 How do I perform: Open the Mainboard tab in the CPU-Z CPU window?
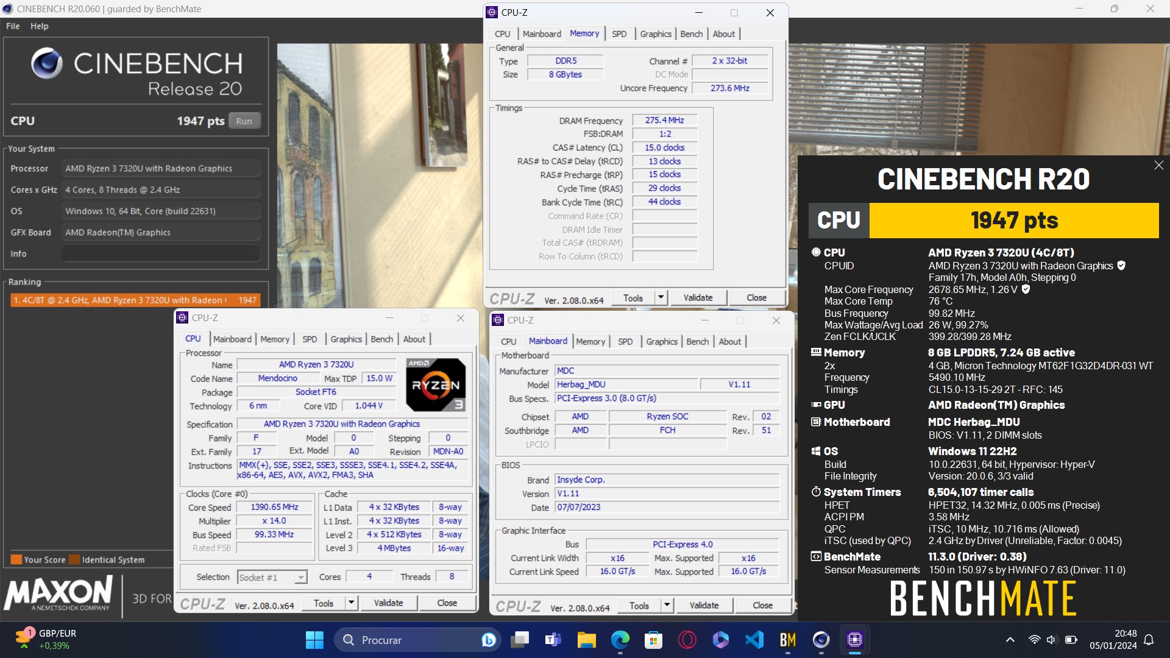(x=232, y=339)
